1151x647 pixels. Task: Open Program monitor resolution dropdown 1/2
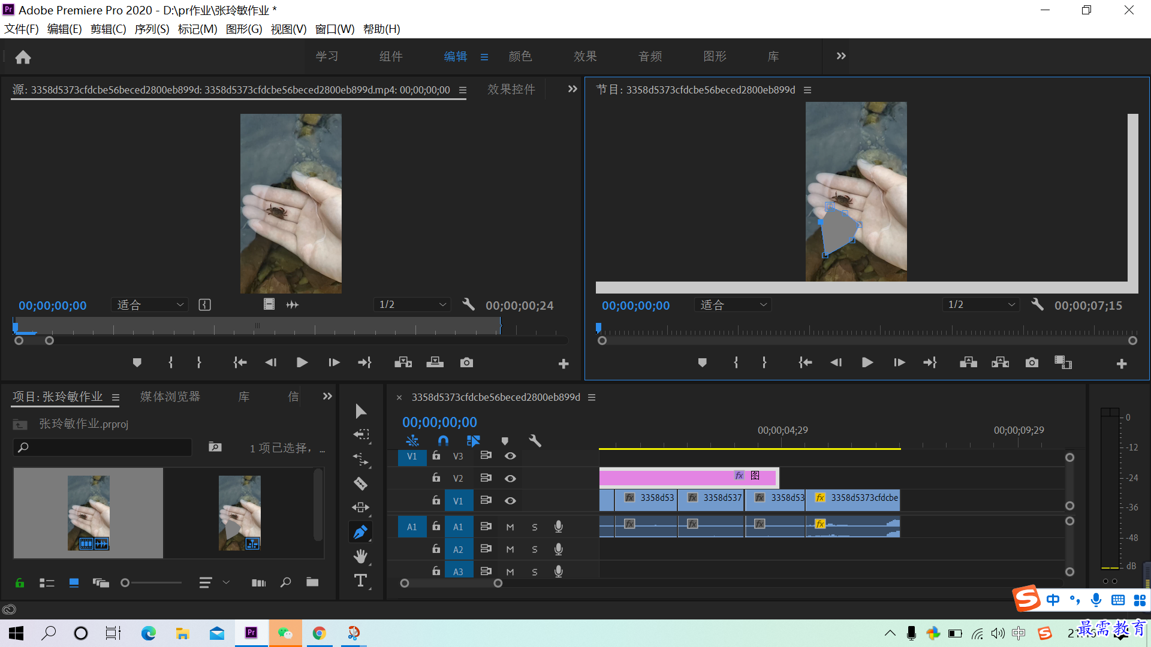(x=981, y=305)
